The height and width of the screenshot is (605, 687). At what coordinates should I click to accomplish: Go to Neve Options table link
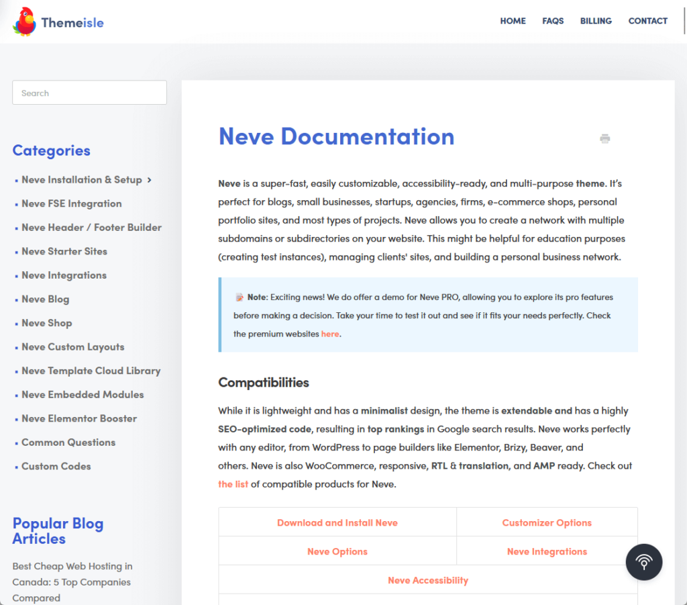click(x=337, y=551)
